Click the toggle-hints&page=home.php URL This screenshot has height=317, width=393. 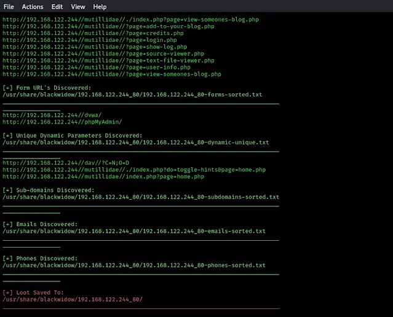(134, 170)
